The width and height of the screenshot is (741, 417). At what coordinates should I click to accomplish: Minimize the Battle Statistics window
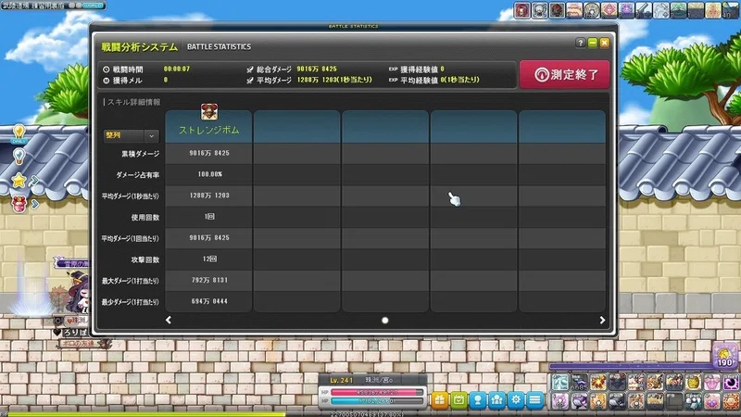(x=593, y=43)
